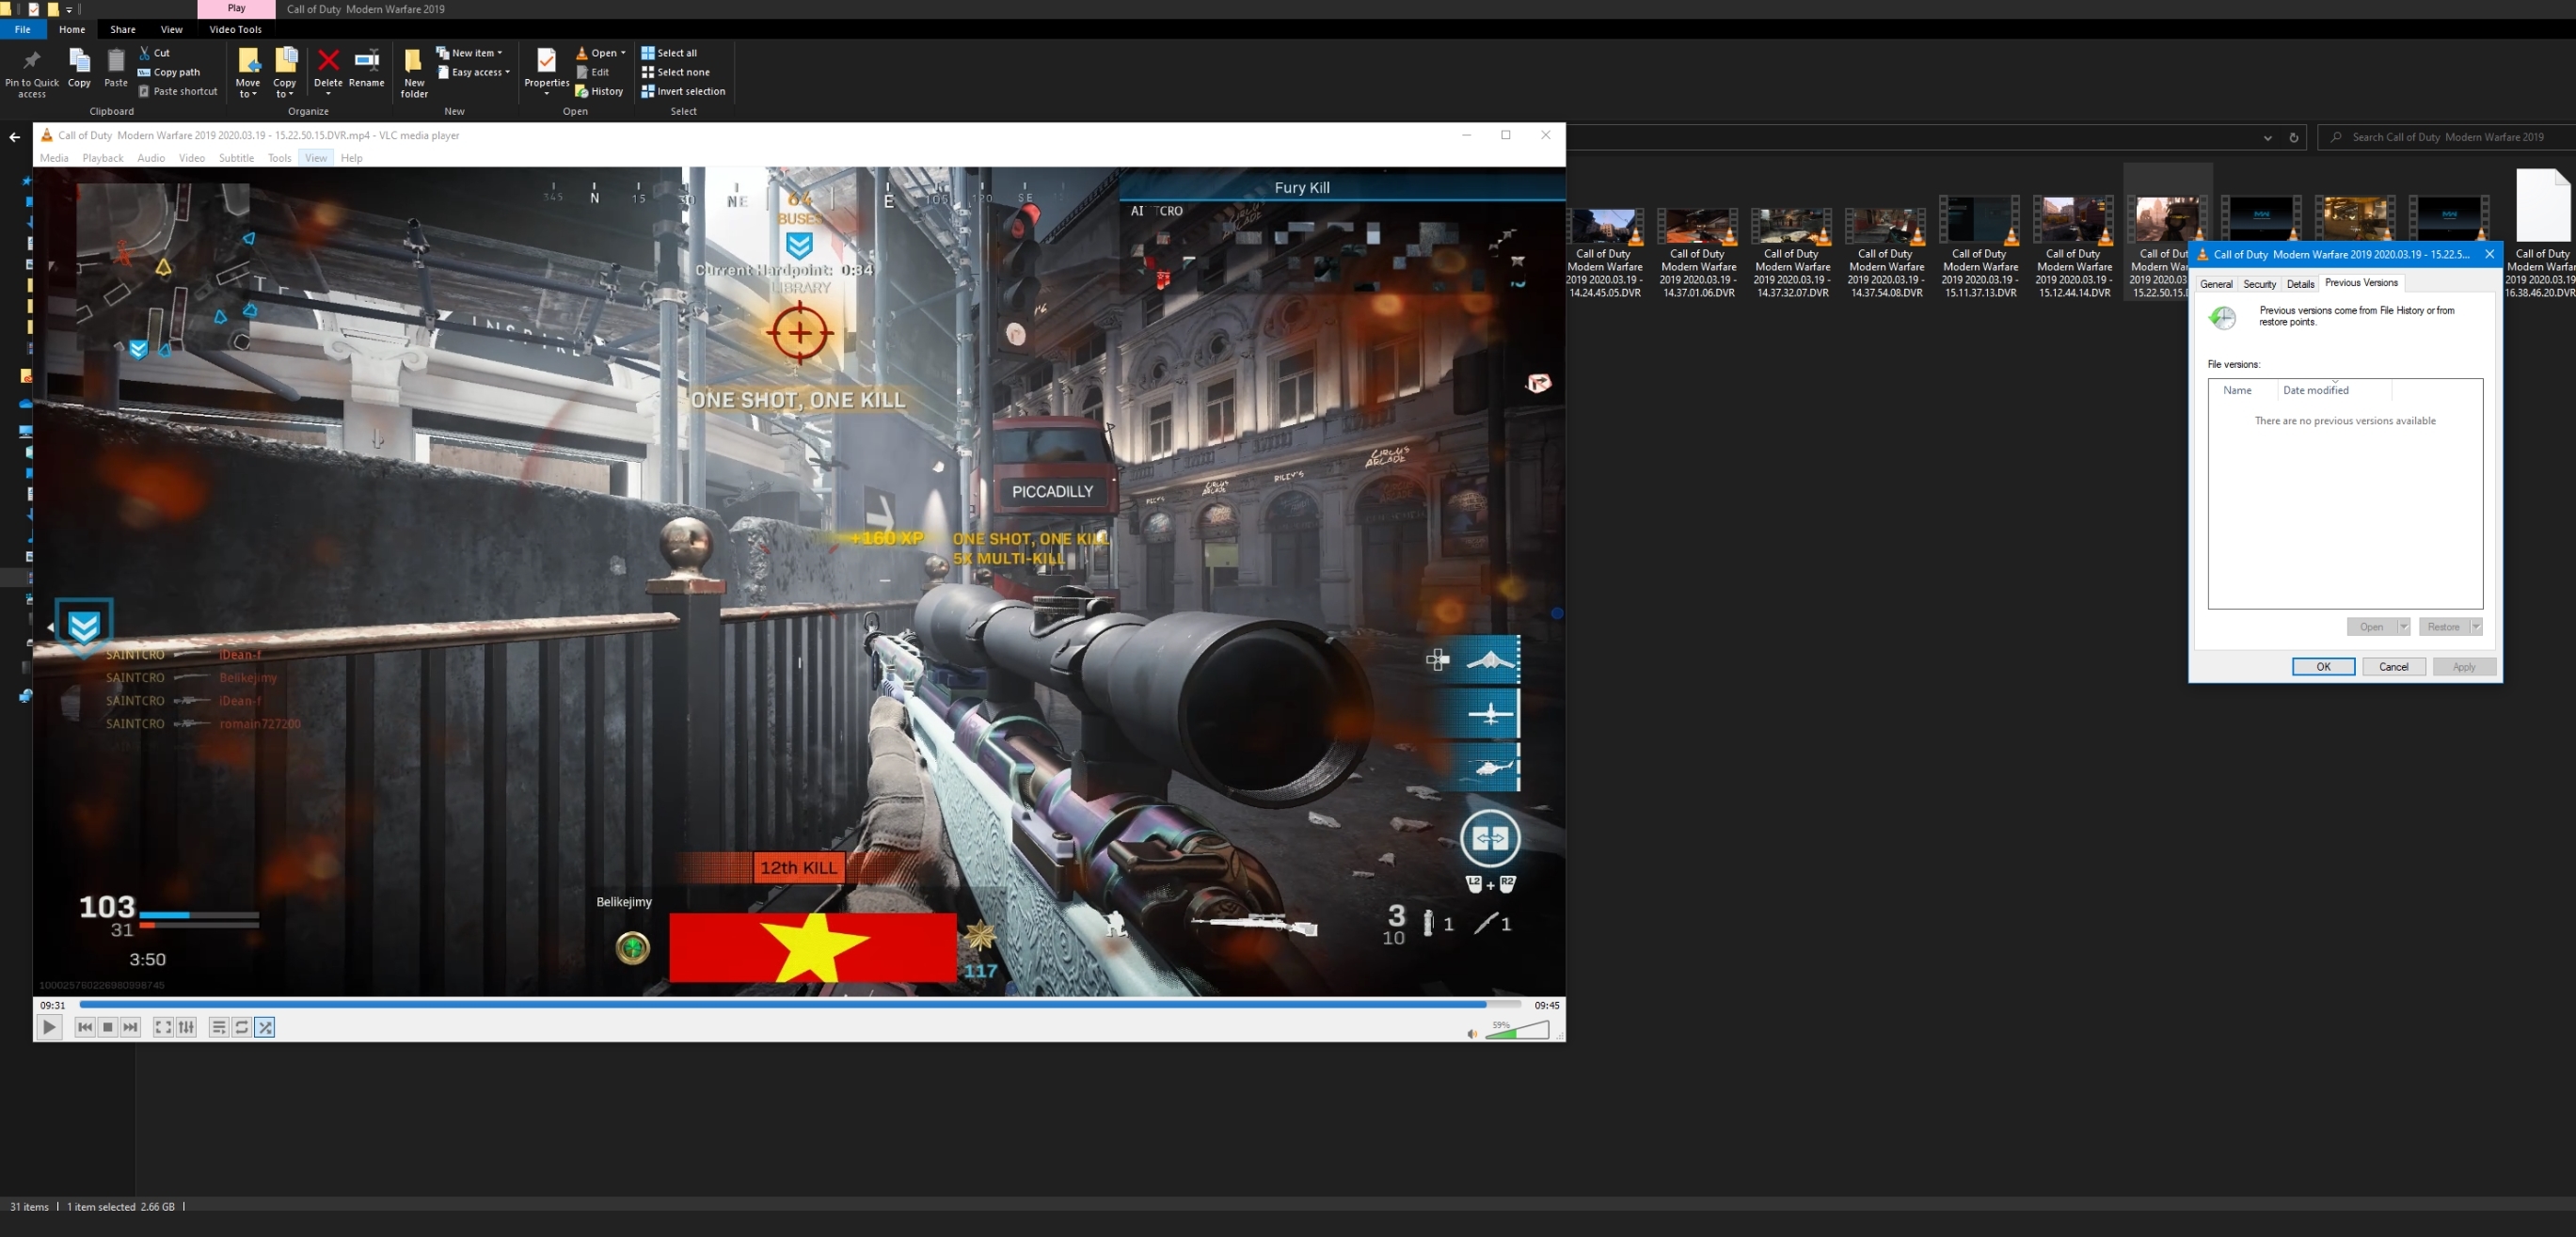Toggle VLC fullscreen mode

tap(163, 1027)
